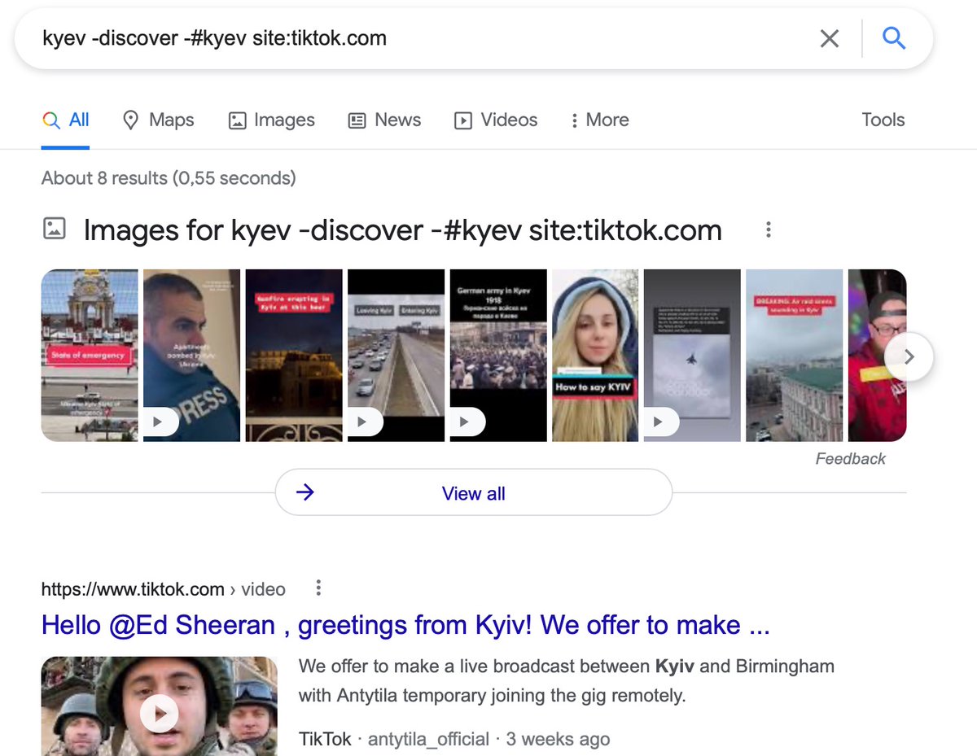This screenshot has width=977, height=756.
Task: Open the State of emergency thumbnail
Action: coord(90,356)
